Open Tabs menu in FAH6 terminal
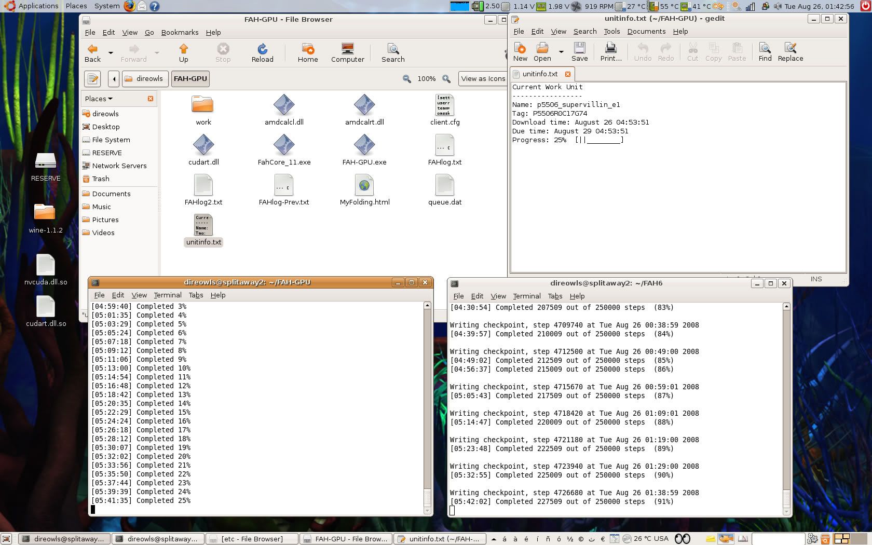Screen dimensions: 872x545 click(555, 296)
